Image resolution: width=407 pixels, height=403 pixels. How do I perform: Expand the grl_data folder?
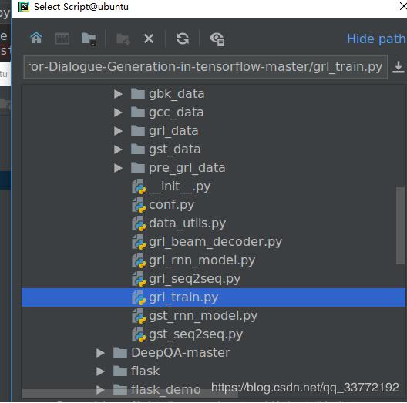coord(118,131)
